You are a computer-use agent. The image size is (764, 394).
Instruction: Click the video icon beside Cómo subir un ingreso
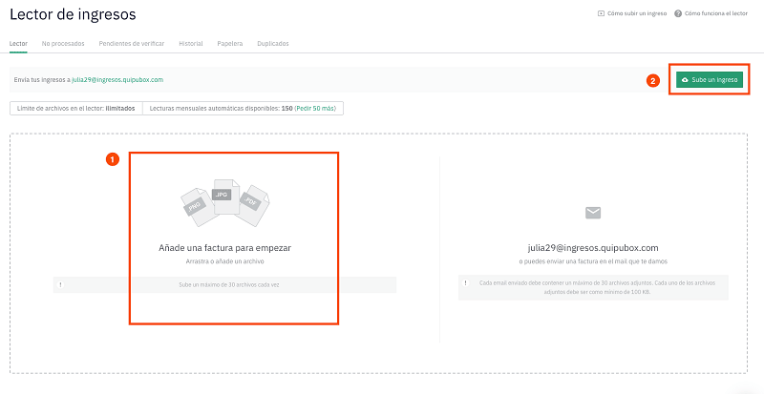pyautogui.click(x=601, y=13)
